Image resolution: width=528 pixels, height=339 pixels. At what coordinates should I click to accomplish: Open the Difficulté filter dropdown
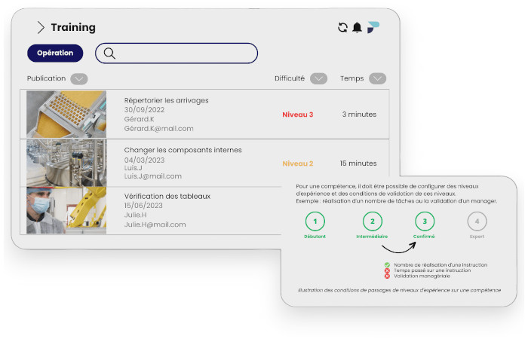(x=319, y=78)
